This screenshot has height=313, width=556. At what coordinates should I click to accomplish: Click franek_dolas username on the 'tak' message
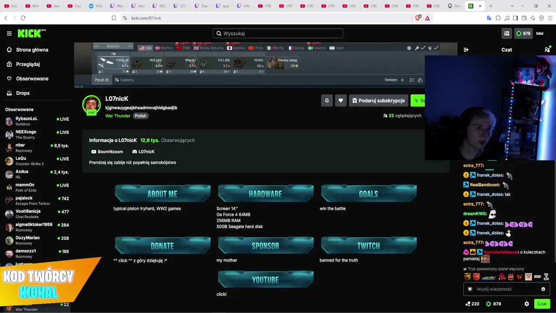click(490, 194)
